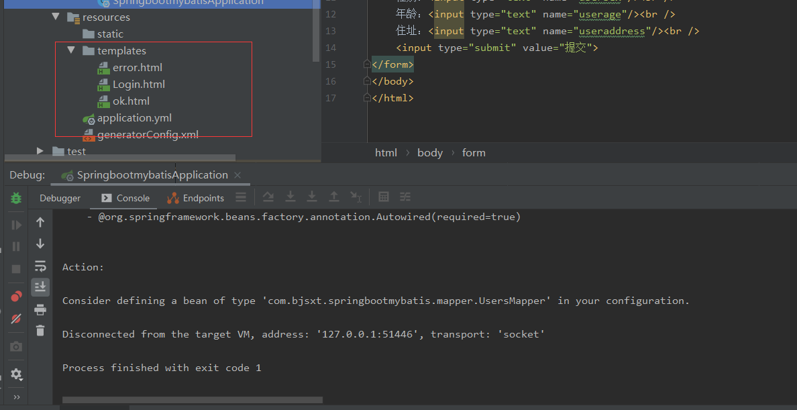Select the resources folder
The height and width of the screenshot is (410, 797).
pyautogui.click(x=99, y=17)
